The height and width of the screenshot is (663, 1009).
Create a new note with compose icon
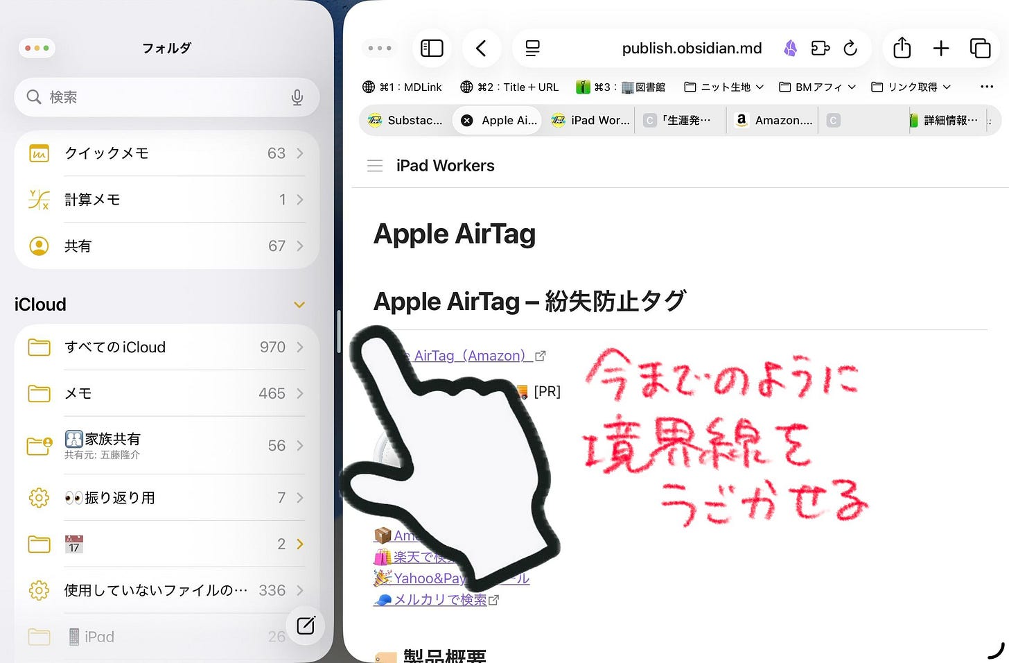point(306,626)
